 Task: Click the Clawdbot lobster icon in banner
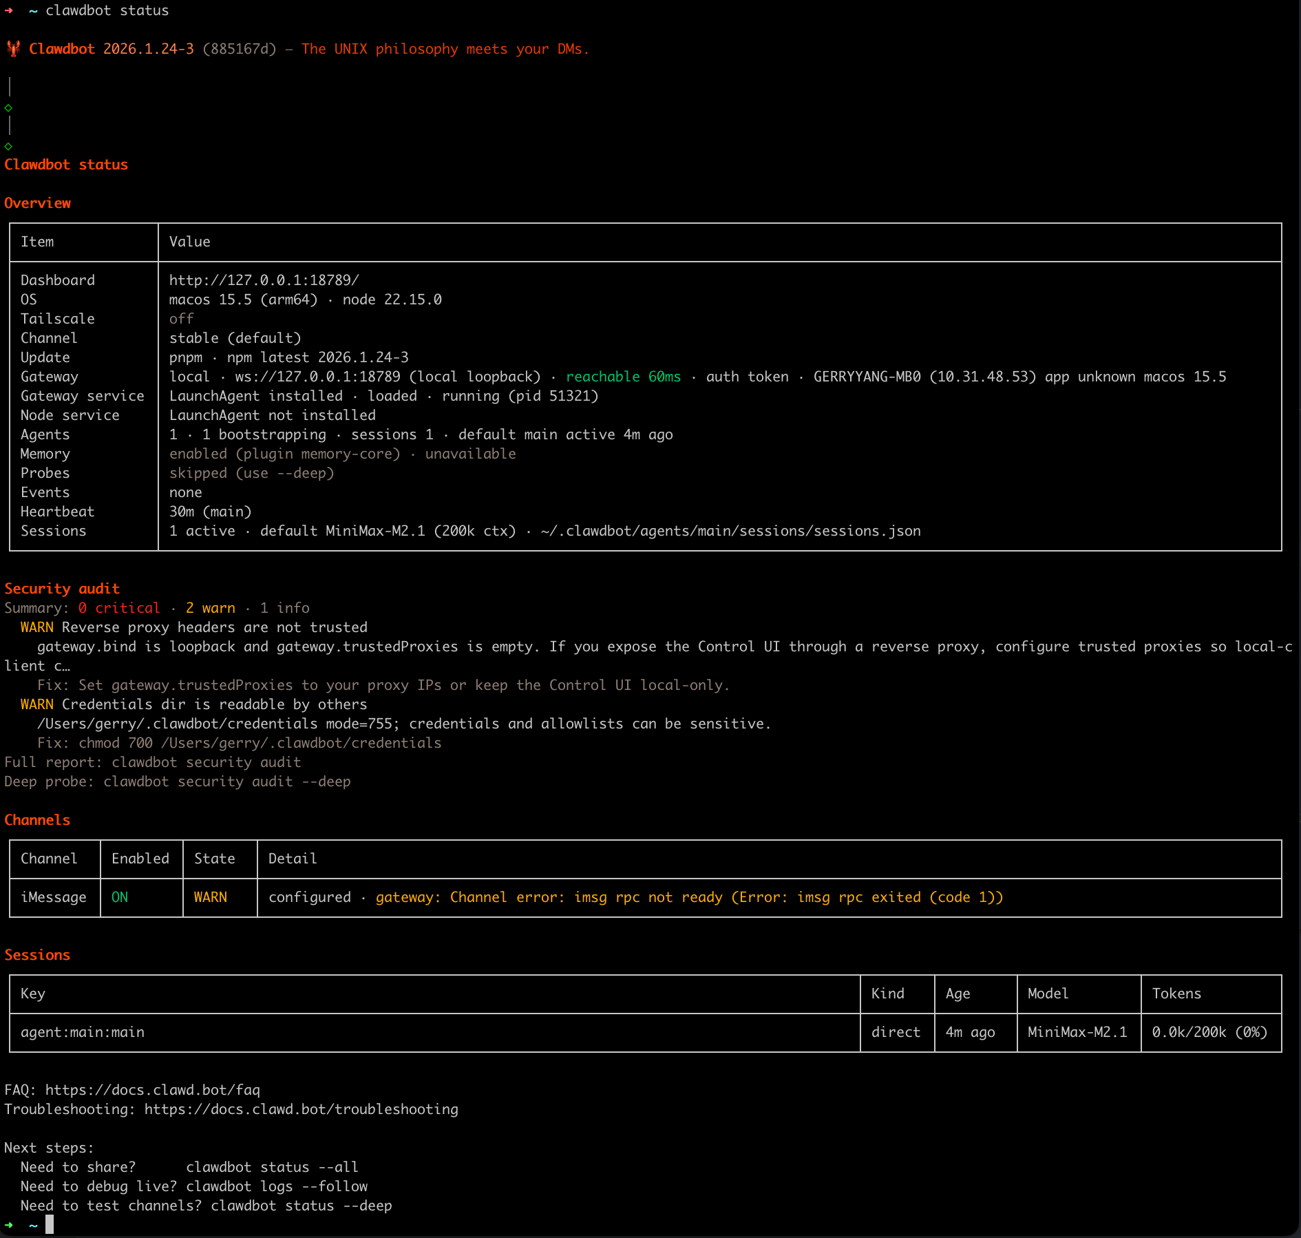[13, 49]
